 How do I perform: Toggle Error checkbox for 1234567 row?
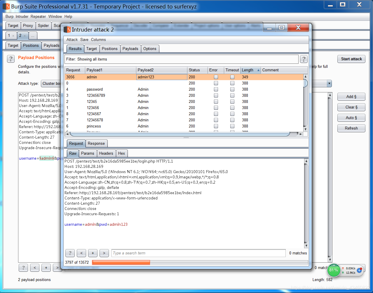tap(216, 114)
